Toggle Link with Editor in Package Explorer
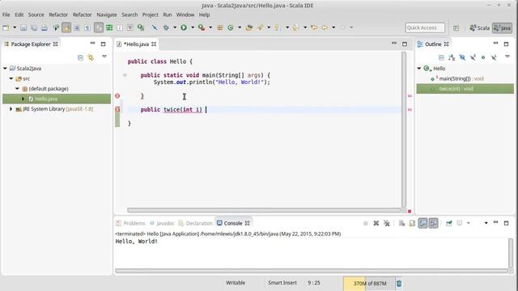The width and height of the screenshot is (518, 291). coord(91,57)
